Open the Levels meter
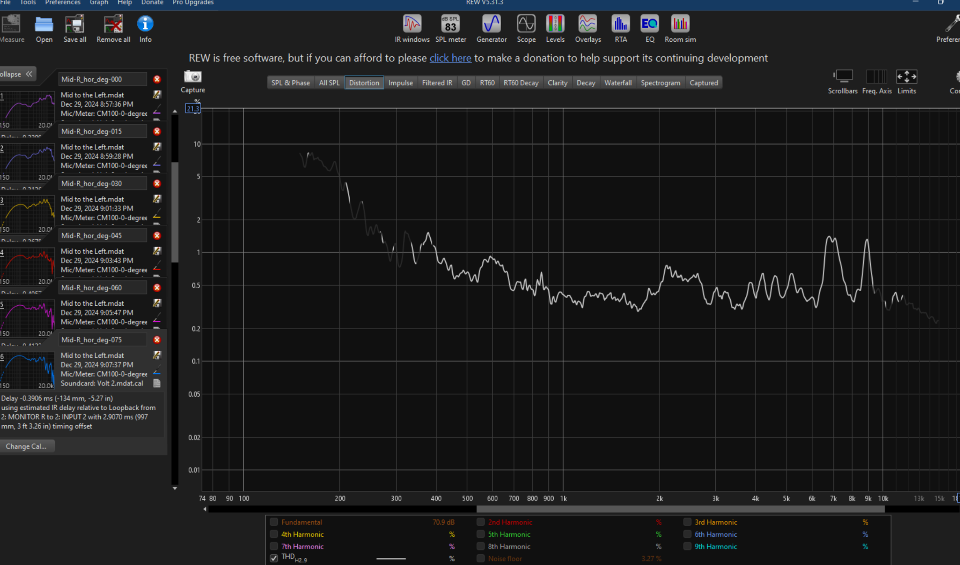The width and height of the screenshot is (960, 565). 555,29
